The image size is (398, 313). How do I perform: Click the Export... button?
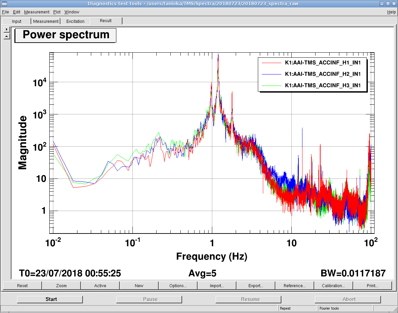coord(256,286)
